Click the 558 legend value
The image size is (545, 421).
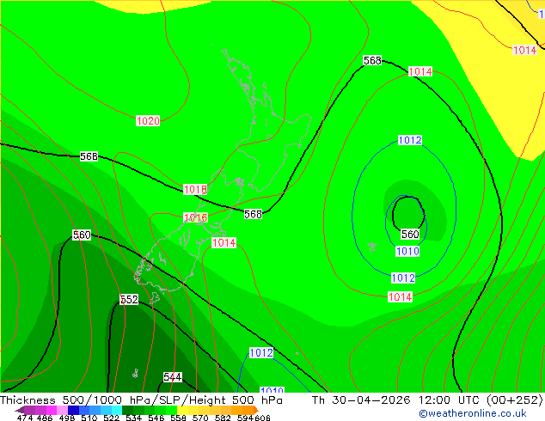point(178,418)
